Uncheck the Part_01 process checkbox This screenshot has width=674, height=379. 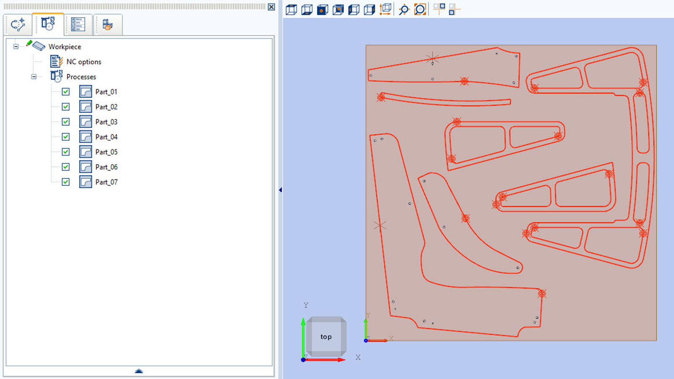point(66,92)
